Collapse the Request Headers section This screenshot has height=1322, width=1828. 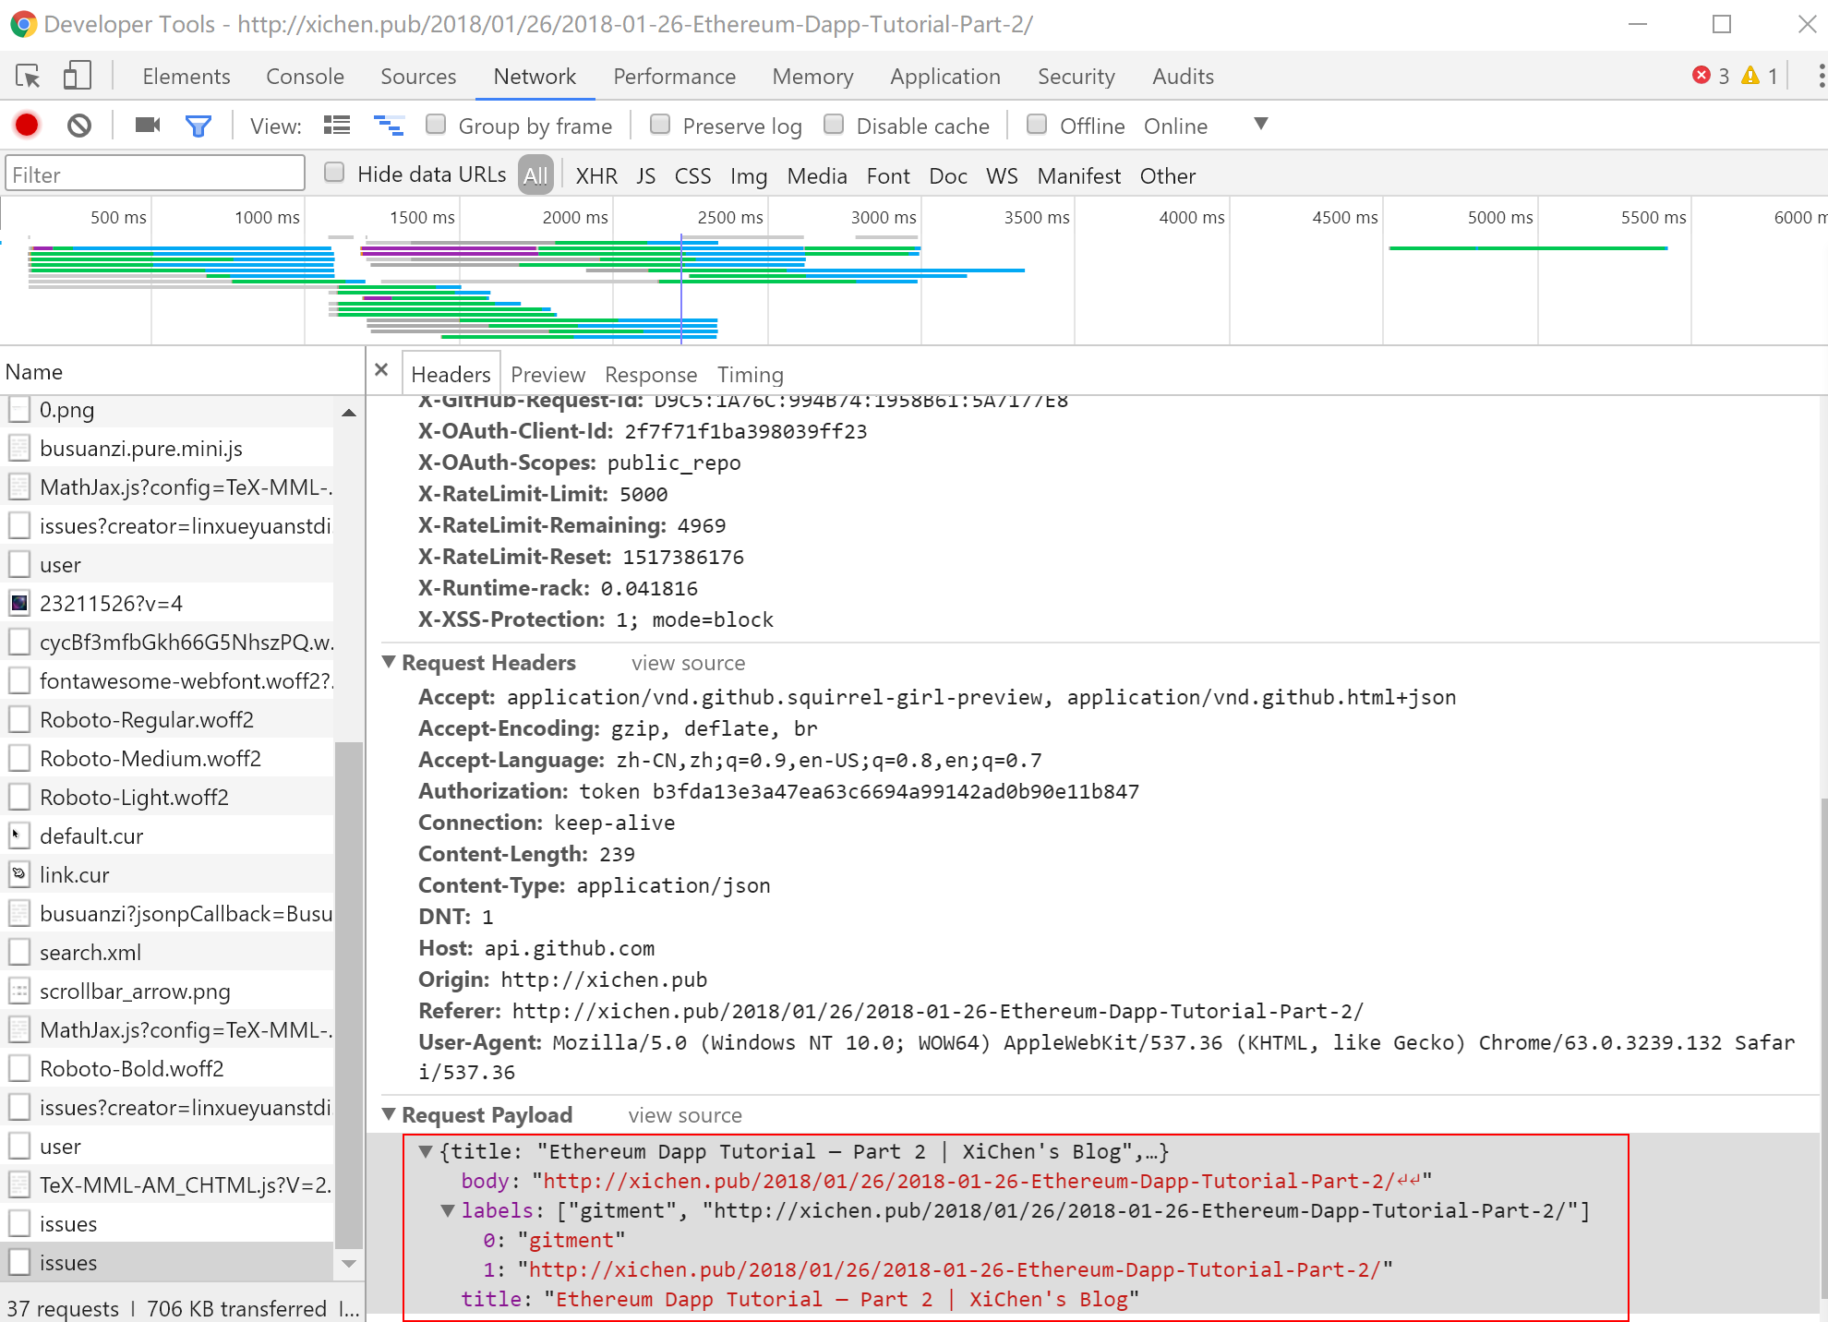389,662
